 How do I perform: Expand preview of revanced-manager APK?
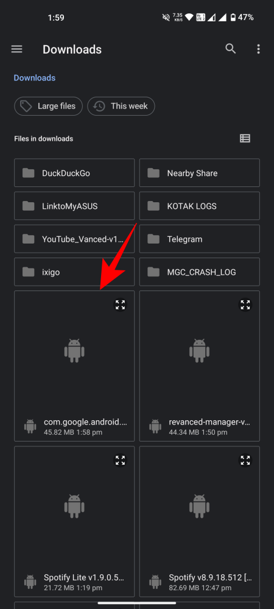[245, 304]
